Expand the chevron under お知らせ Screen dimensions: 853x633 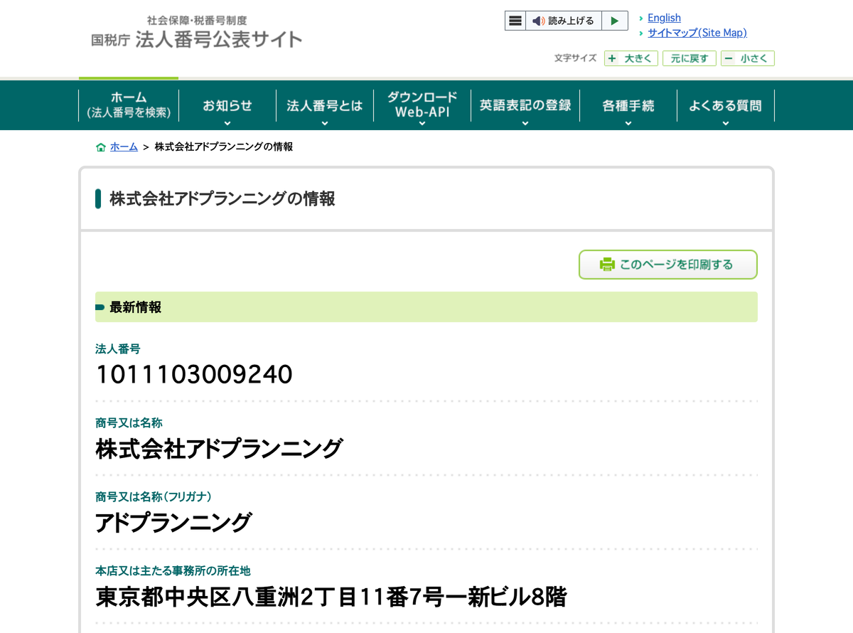227,123
